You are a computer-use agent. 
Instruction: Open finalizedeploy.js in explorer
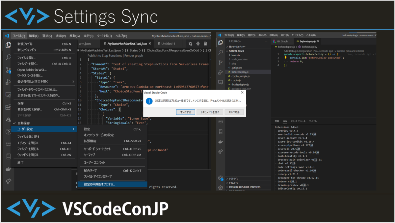pyautogui.click(x=248, y=84)
